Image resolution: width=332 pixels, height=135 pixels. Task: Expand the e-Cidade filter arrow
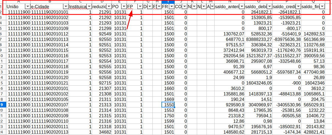coord(66,6)
